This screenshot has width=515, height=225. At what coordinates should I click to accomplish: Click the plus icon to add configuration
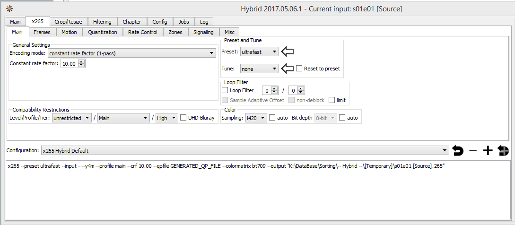488,151
